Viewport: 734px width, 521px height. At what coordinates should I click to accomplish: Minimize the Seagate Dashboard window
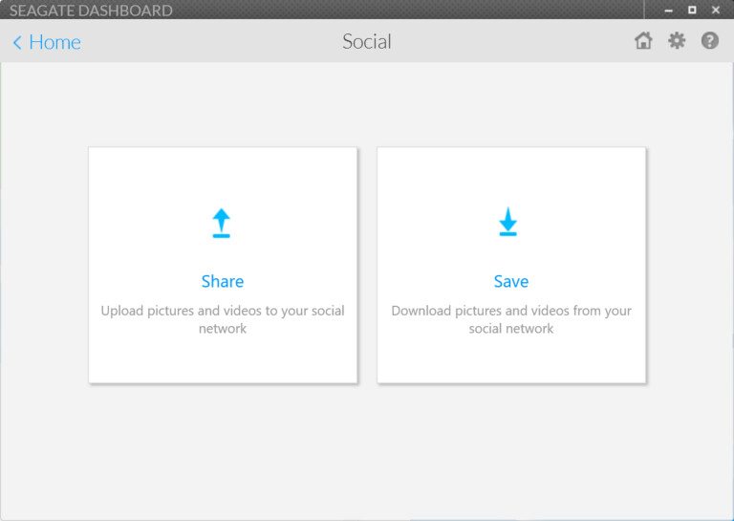coord(668,11)
